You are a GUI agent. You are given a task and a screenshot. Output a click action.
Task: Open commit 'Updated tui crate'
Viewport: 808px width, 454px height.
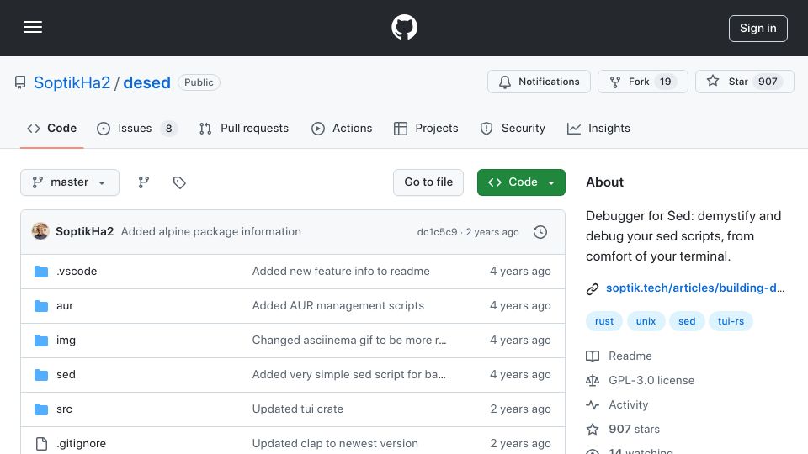tap(298, 409)
